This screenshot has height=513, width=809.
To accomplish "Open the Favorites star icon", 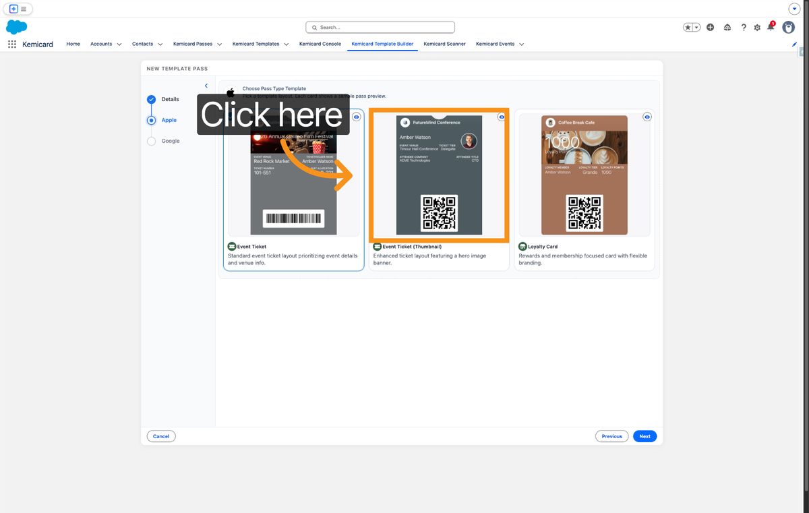I will click(x=688, y=27).
